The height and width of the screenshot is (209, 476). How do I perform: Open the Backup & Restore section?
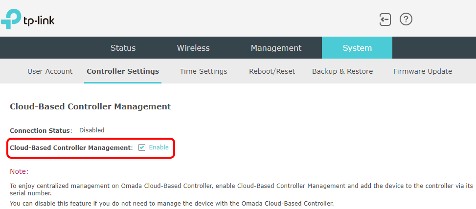[342, 71]
